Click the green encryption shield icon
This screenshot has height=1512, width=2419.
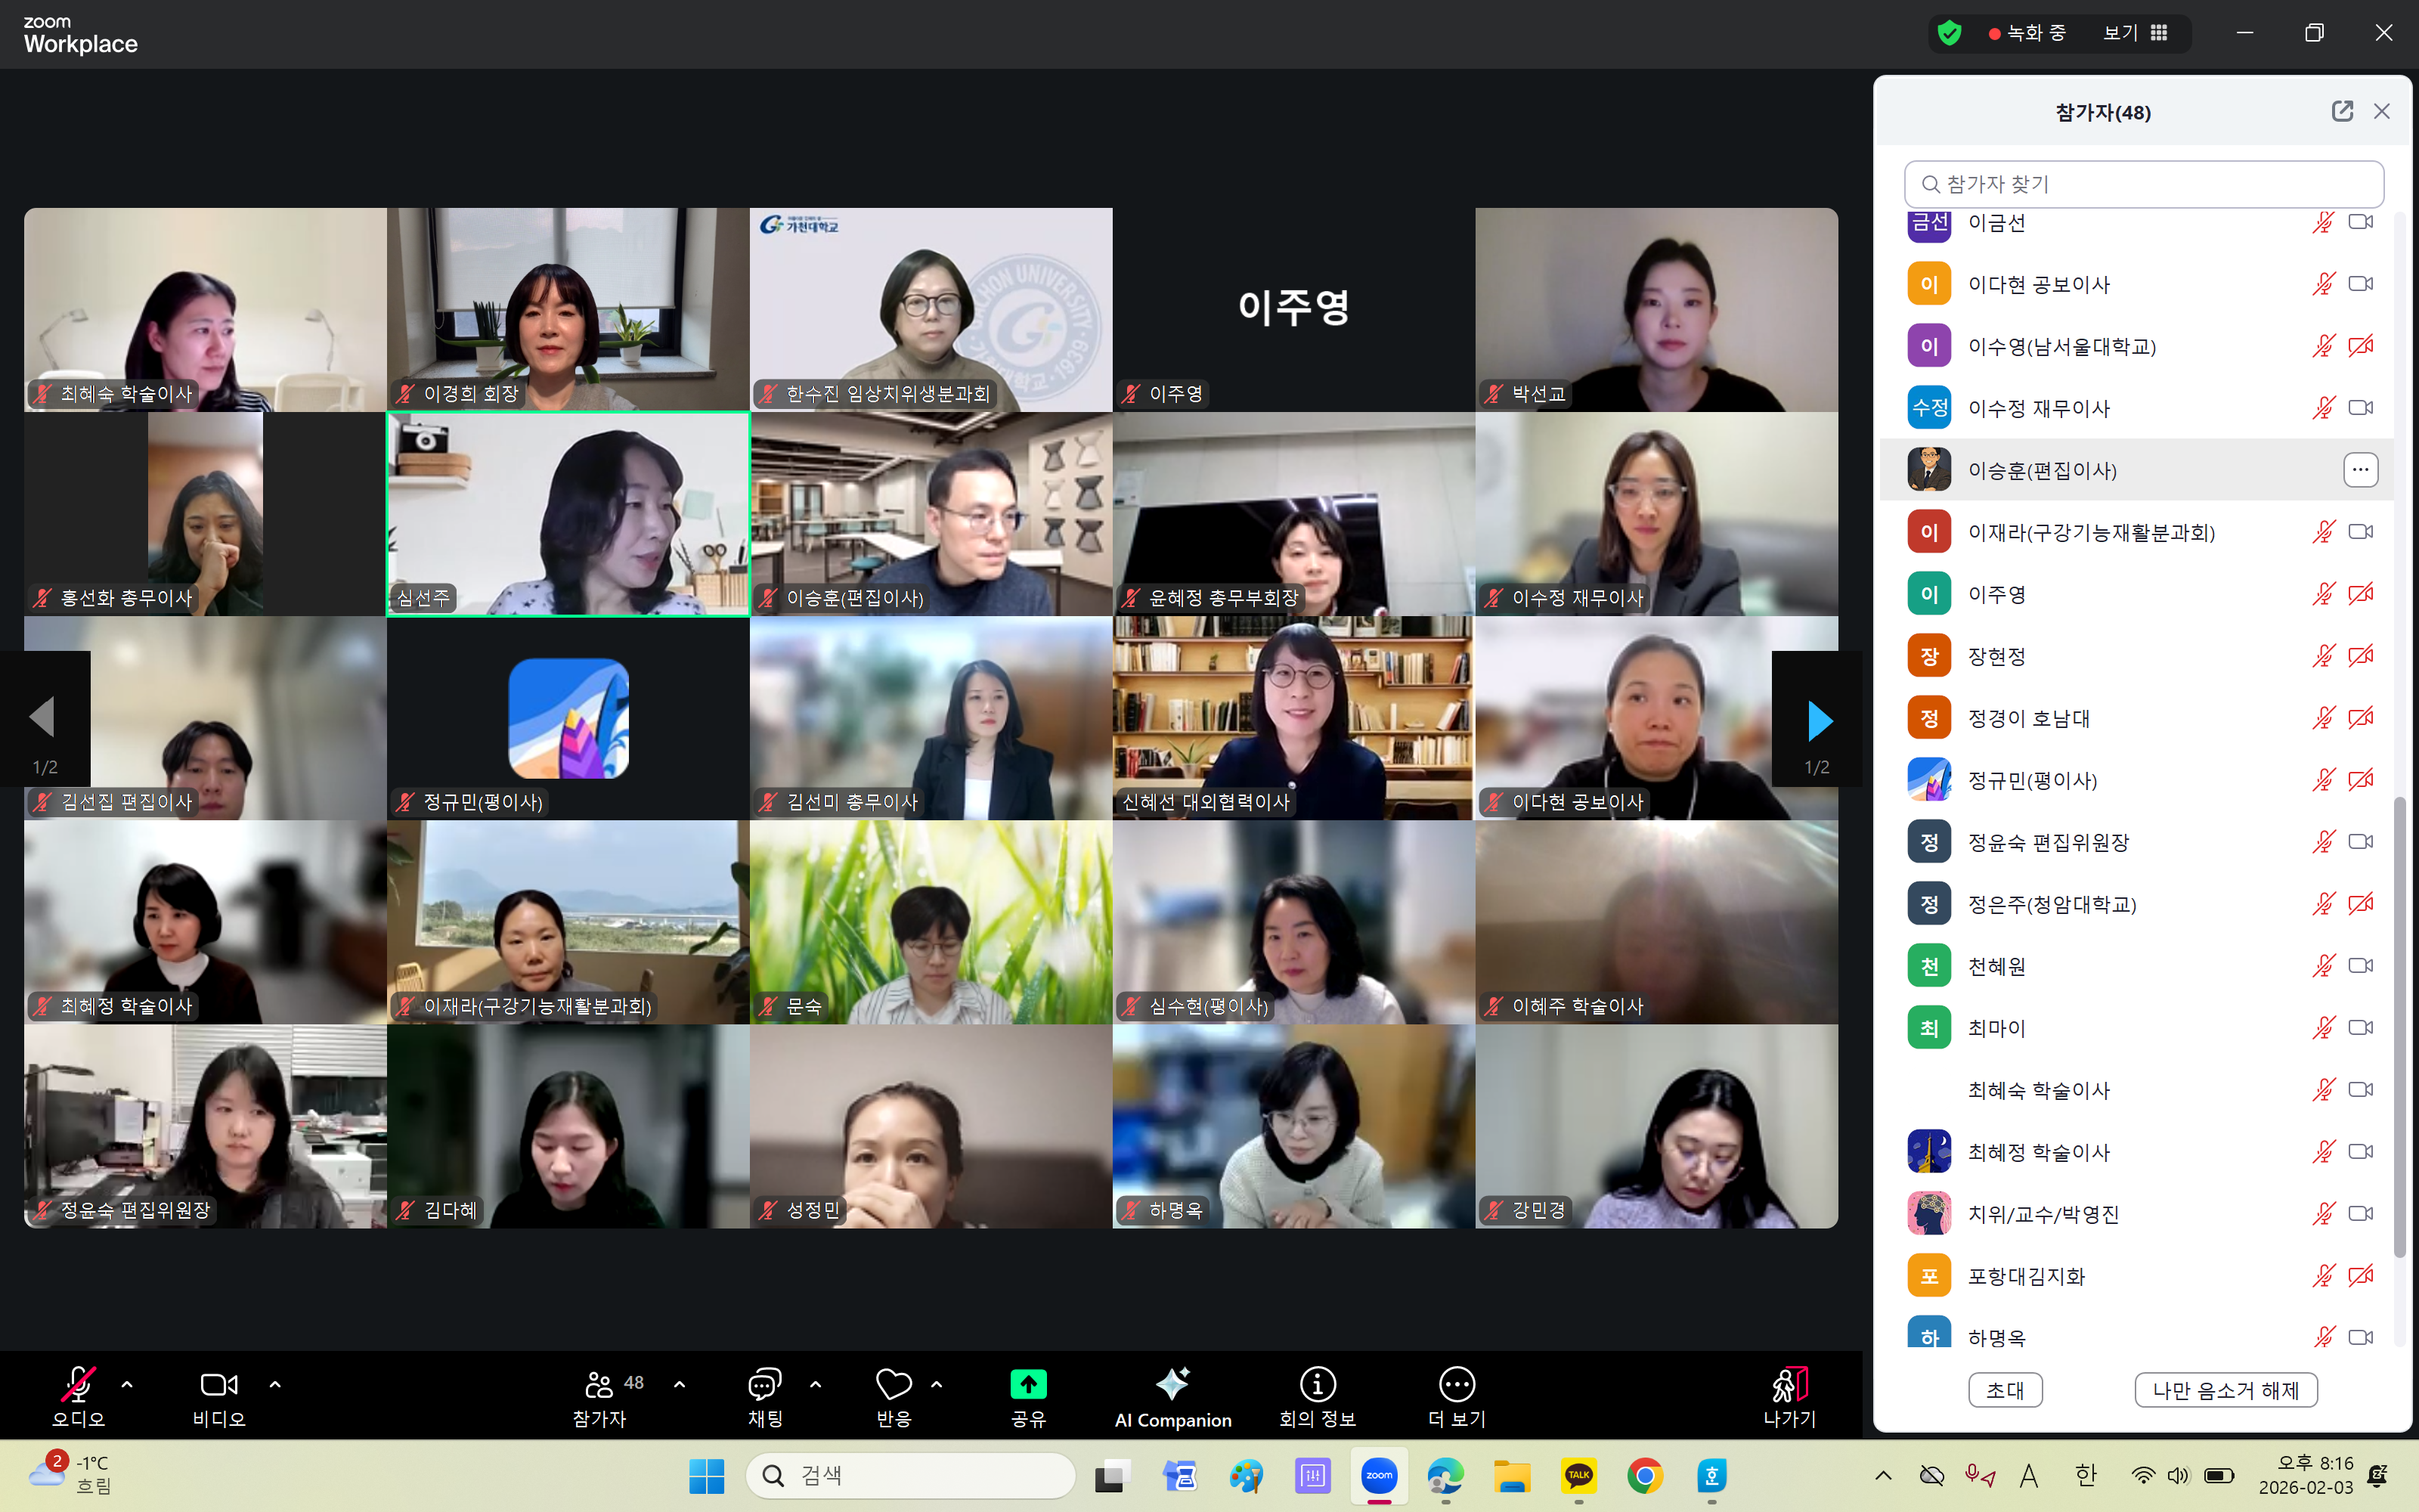[x=1950, y=33]
